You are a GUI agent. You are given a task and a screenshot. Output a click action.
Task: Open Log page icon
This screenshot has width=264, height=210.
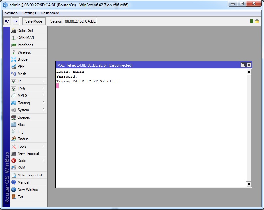click(x=14, y=132)
